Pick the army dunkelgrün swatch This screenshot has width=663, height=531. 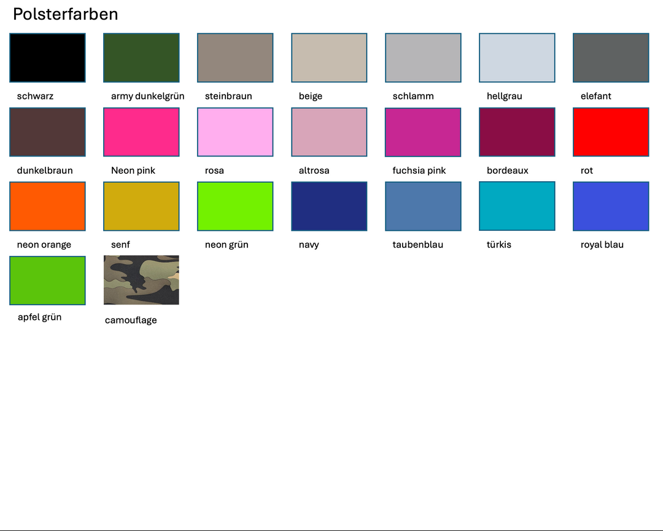(141, 58)
